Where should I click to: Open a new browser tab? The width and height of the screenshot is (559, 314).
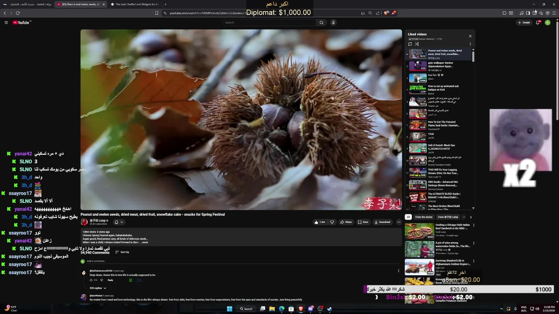pyautogui.click(x=165, y=4)
